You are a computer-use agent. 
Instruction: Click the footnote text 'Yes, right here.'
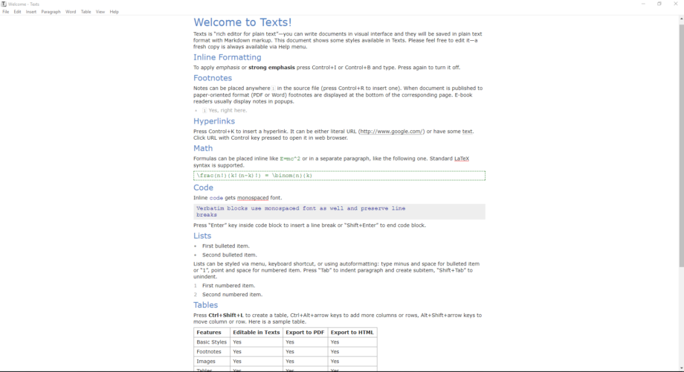pyautogui.click(x=228, y=110)
